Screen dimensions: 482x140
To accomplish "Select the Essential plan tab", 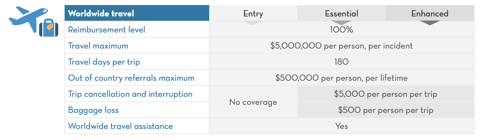I will (341, 13).
